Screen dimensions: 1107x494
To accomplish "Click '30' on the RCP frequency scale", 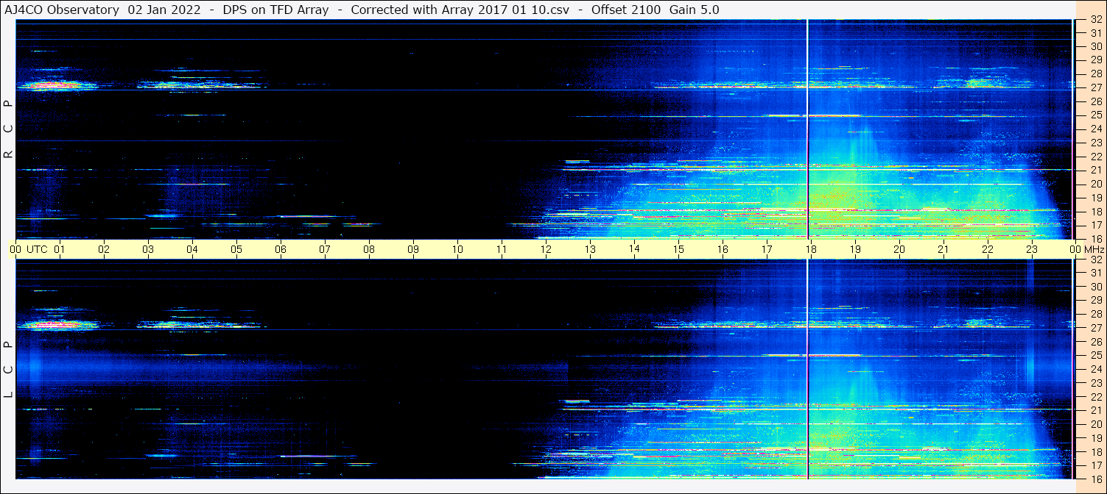I will click(x=1096, y=46).
